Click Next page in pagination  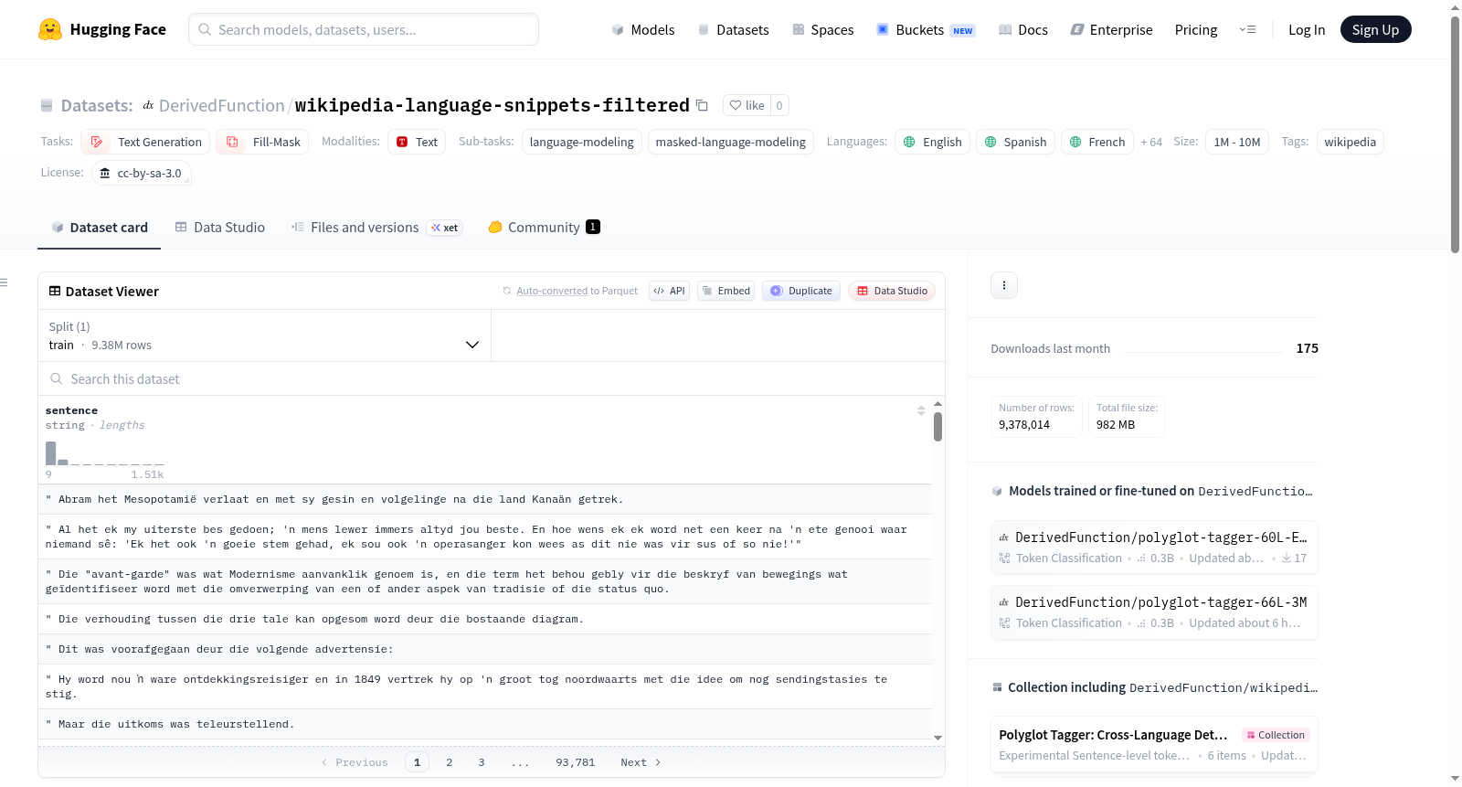641,762
